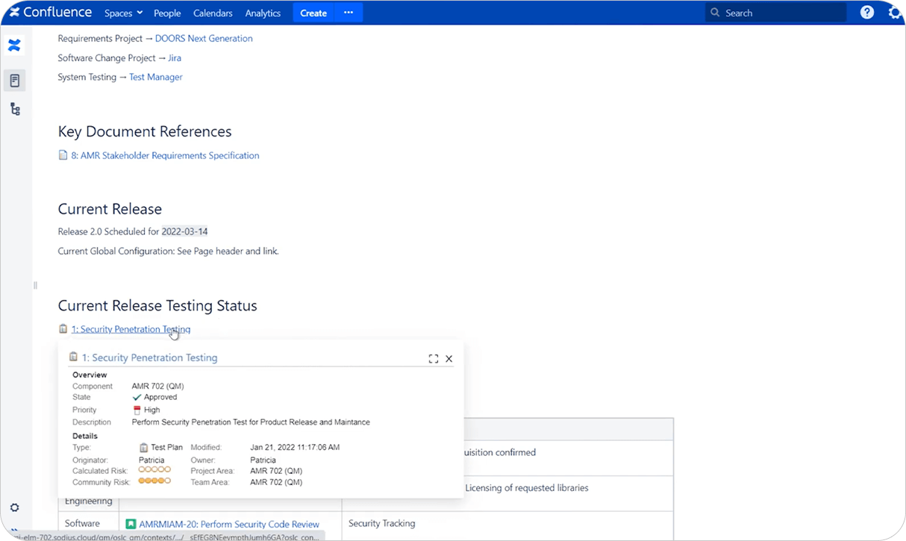Expand the Security Penetration Testing popup fullscreen

pos(434,358)
